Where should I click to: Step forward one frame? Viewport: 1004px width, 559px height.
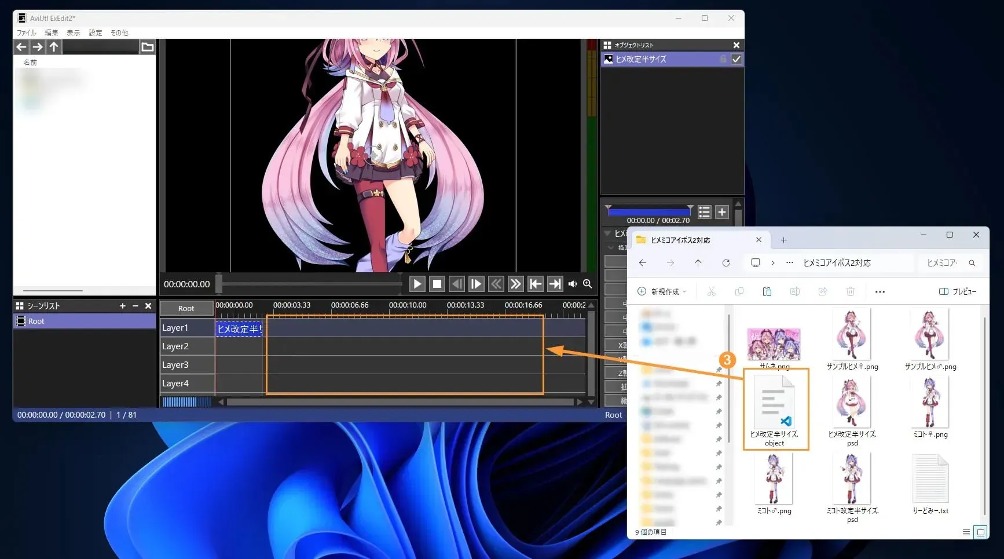point(477,284)
